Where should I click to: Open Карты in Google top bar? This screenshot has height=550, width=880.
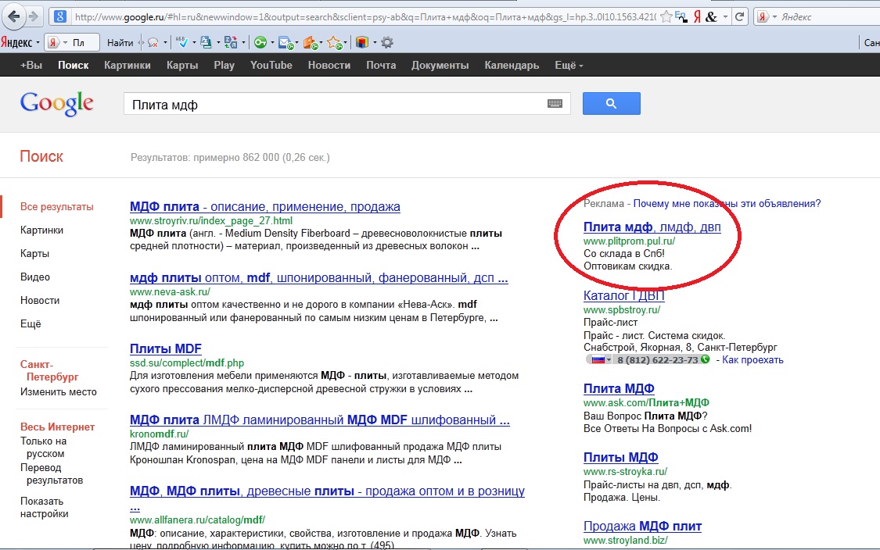click(182, 65)
